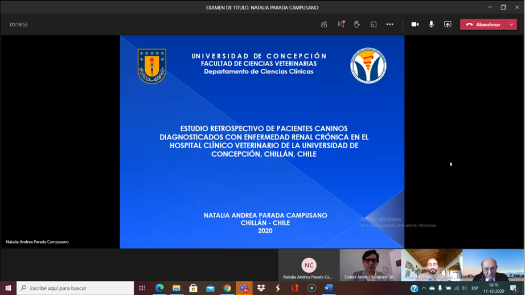Image resolution: width=525 pixels, height=295 pixels.
Task: Restore down the Teams window
Action: pos(503,7)
